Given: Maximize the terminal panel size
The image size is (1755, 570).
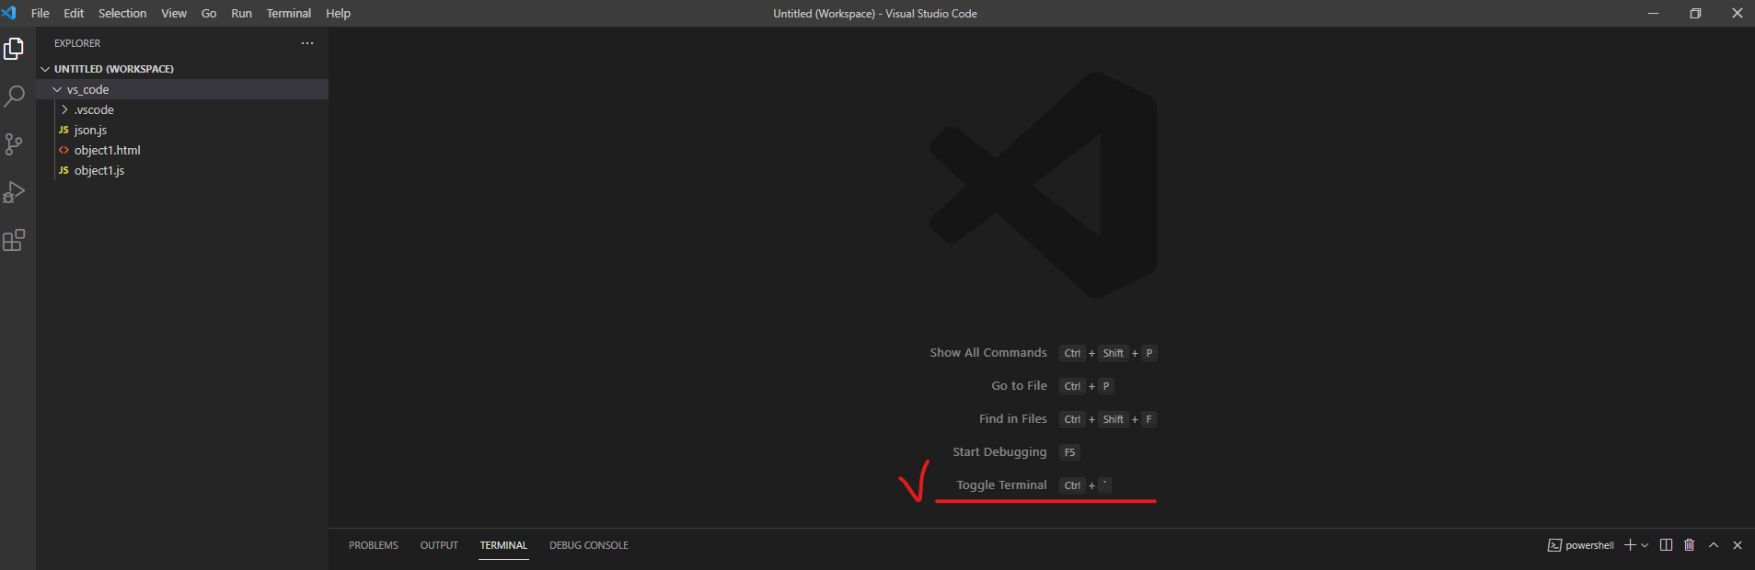Looking at the screenshot, I should [x=1714, y=545].
